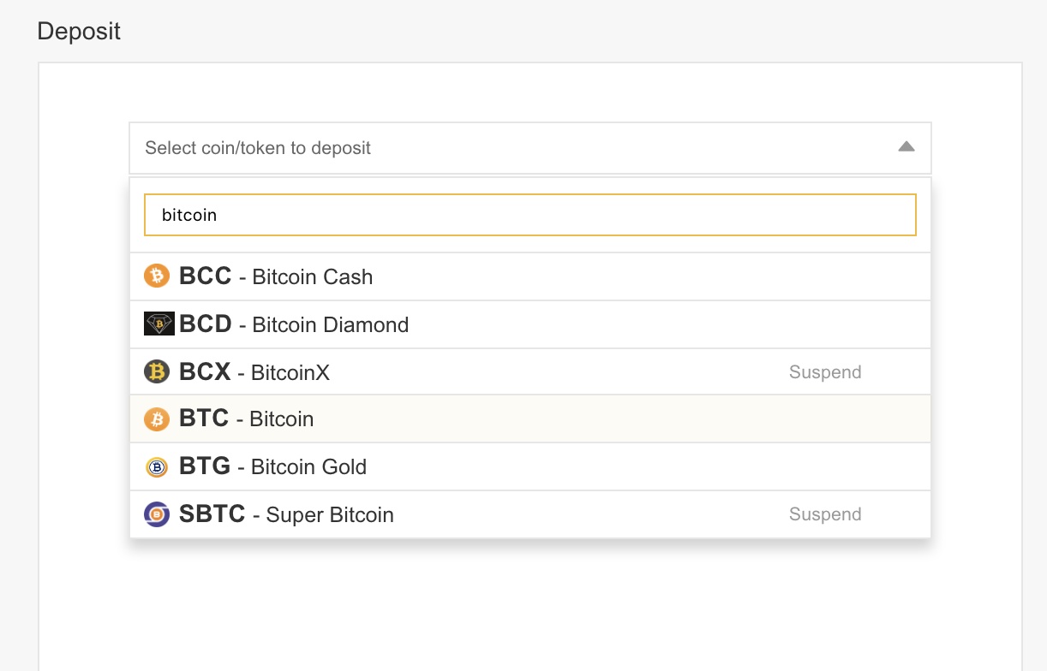Click the orange BTC Bitcoin coin icon
Viewport: 1047px width, 671px height.
click(x=157, y=419)
